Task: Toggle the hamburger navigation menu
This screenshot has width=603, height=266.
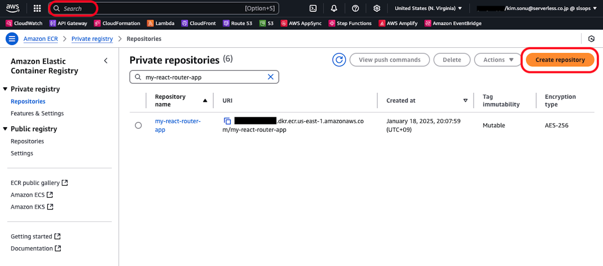Action: [12, 39]
